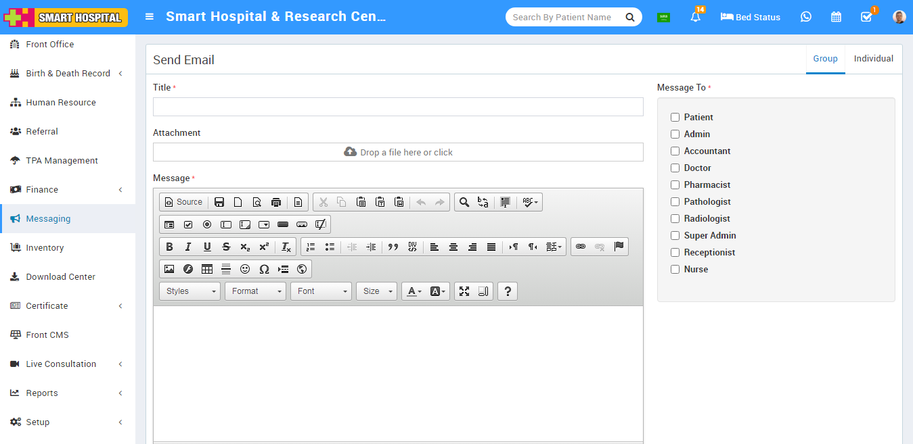Viewport: 913px width, 444px height.
Task: Select the Numbered List icon
Action: 310,247
